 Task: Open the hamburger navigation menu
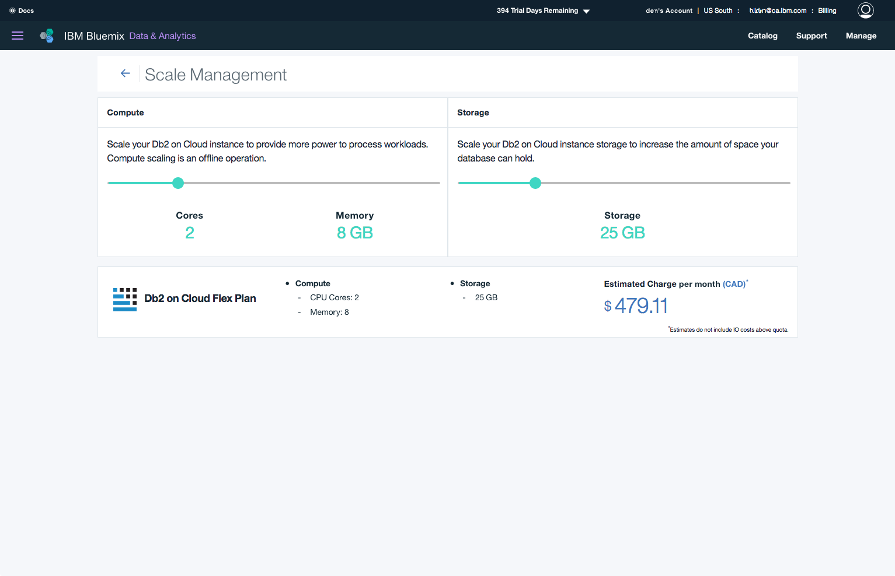coord(18,36)
